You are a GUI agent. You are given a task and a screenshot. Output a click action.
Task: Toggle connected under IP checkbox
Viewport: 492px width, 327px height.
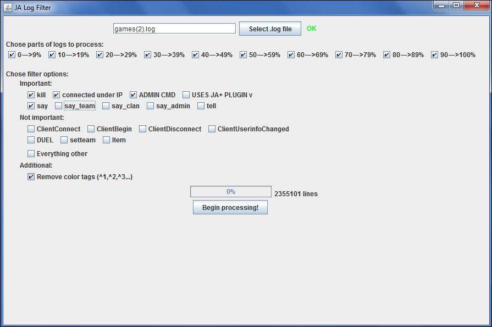tap(57, 95)
